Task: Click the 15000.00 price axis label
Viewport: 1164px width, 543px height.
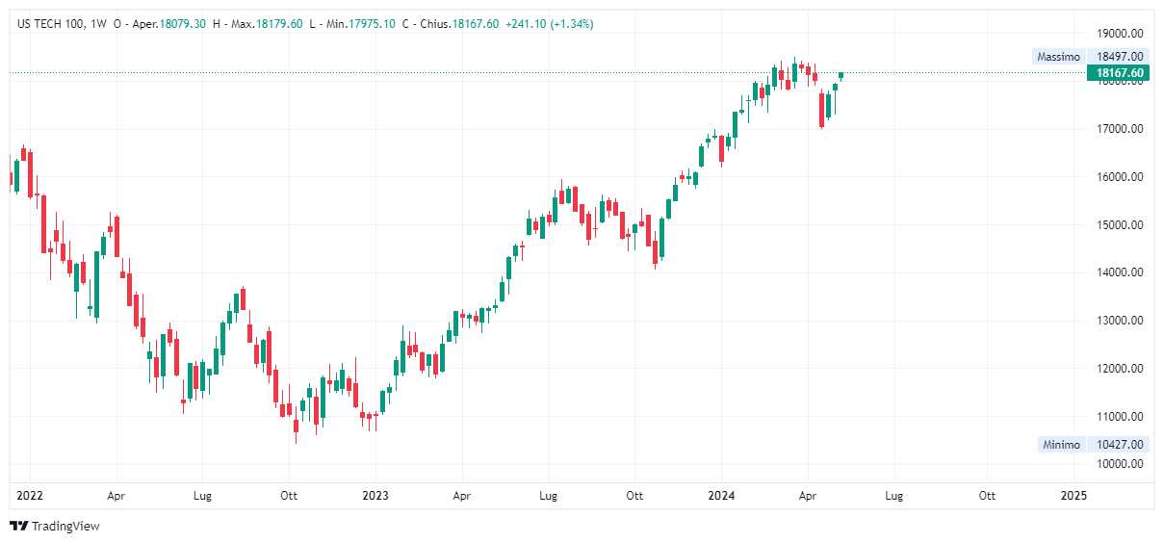Action: [1120, 225]
